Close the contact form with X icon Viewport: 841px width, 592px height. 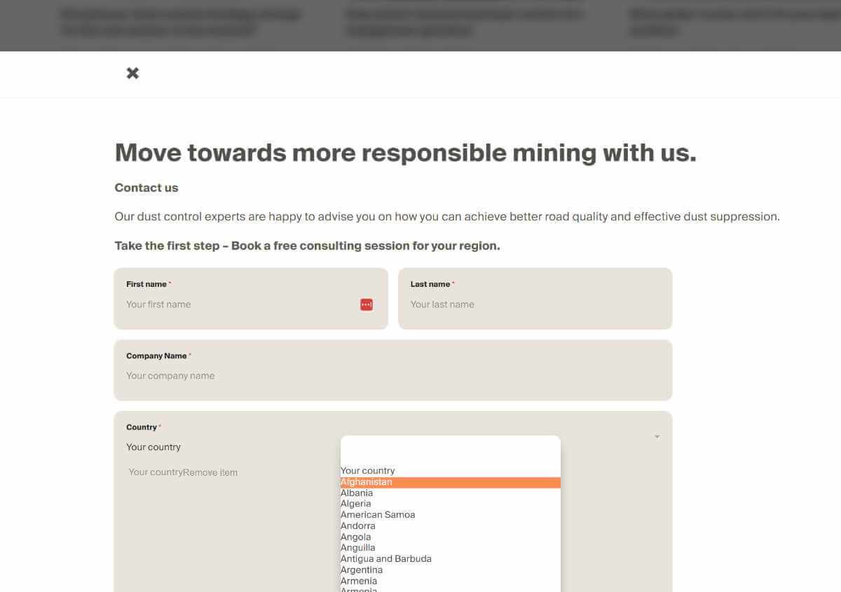(x=132, y=73)
